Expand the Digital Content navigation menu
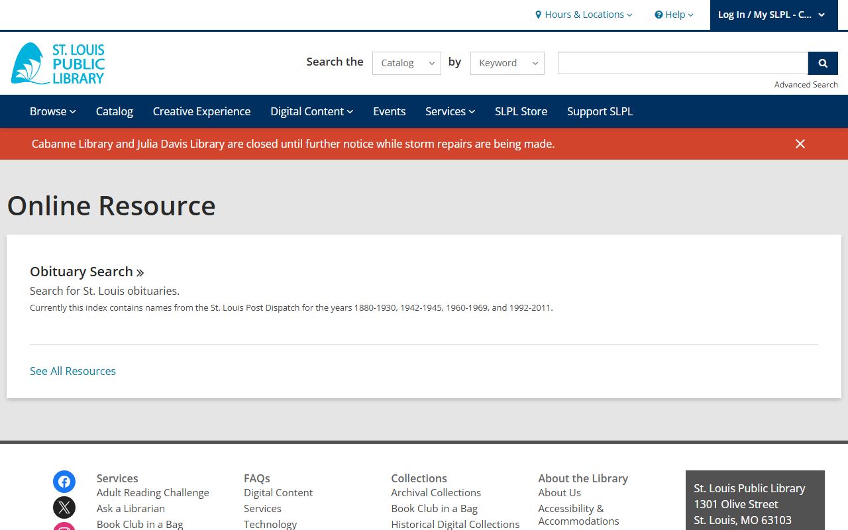This screenshot has height=530, width=848. 311,111
